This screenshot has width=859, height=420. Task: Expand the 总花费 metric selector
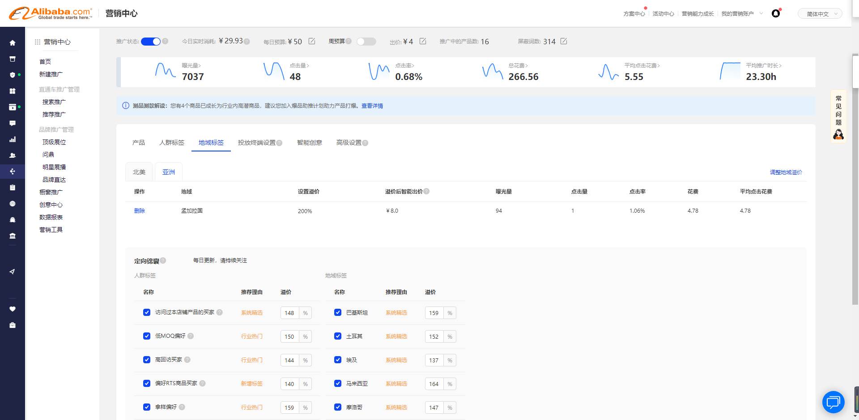[x=518, y=66]
